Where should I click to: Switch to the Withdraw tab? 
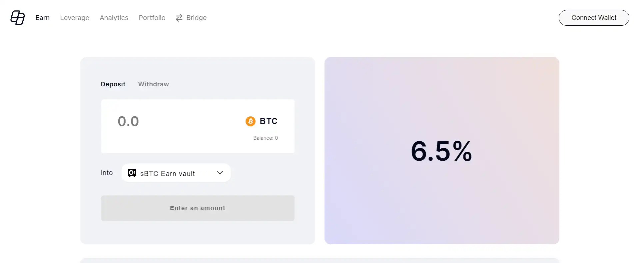153,84
